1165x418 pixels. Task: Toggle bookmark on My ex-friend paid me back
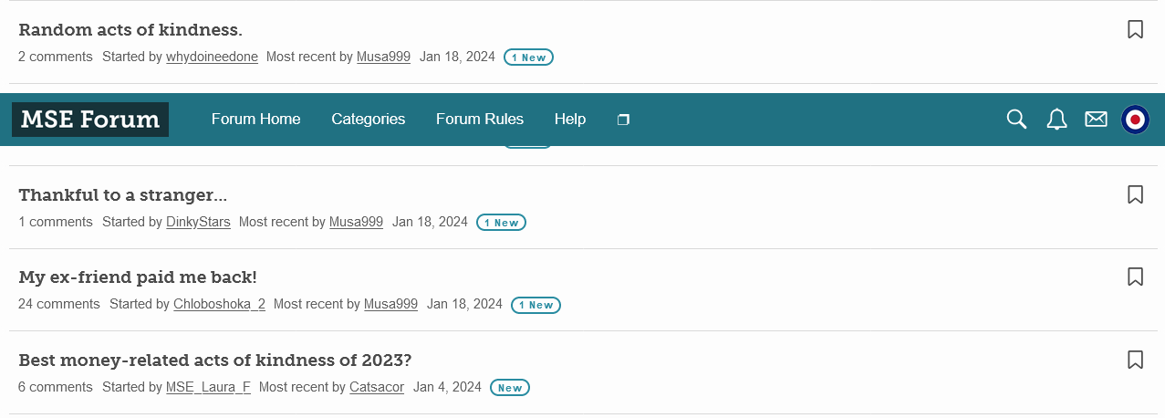(1135, 277)
